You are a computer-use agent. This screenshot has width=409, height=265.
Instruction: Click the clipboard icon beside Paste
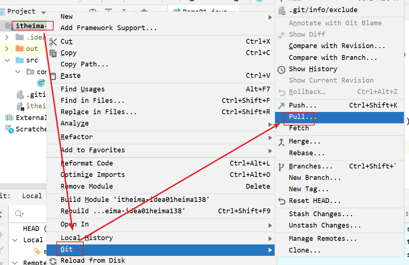point(53,76)
